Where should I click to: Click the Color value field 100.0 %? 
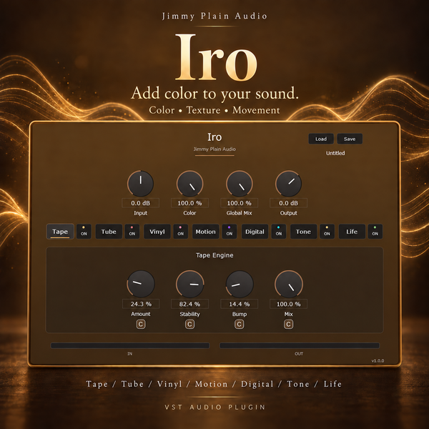coord(189,203)
